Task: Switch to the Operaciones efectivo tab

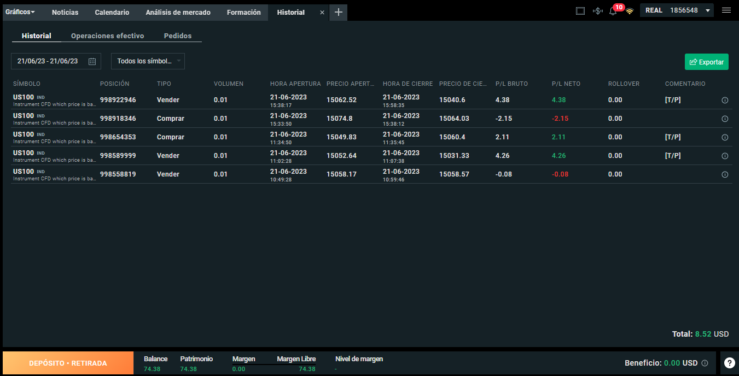Action: coord(107,36)
